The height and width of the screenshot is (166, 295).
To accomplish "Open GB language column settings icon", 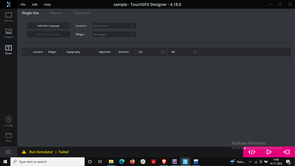I will [x=163, y=52].
